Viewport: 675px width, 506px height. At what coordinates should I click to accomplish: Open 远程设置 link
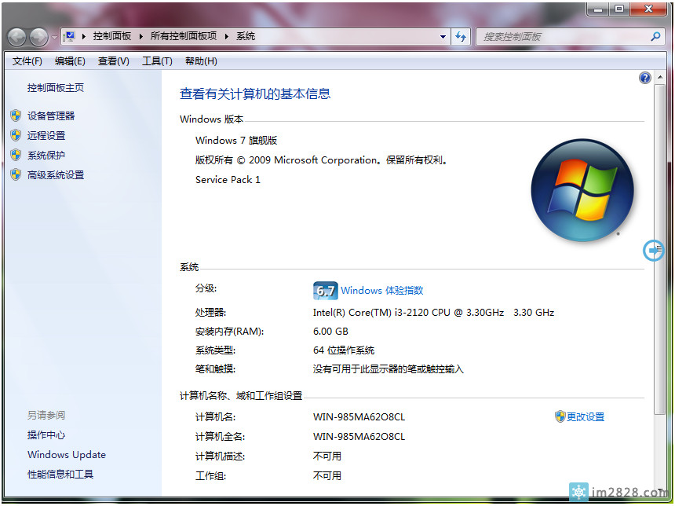[46, 136]
